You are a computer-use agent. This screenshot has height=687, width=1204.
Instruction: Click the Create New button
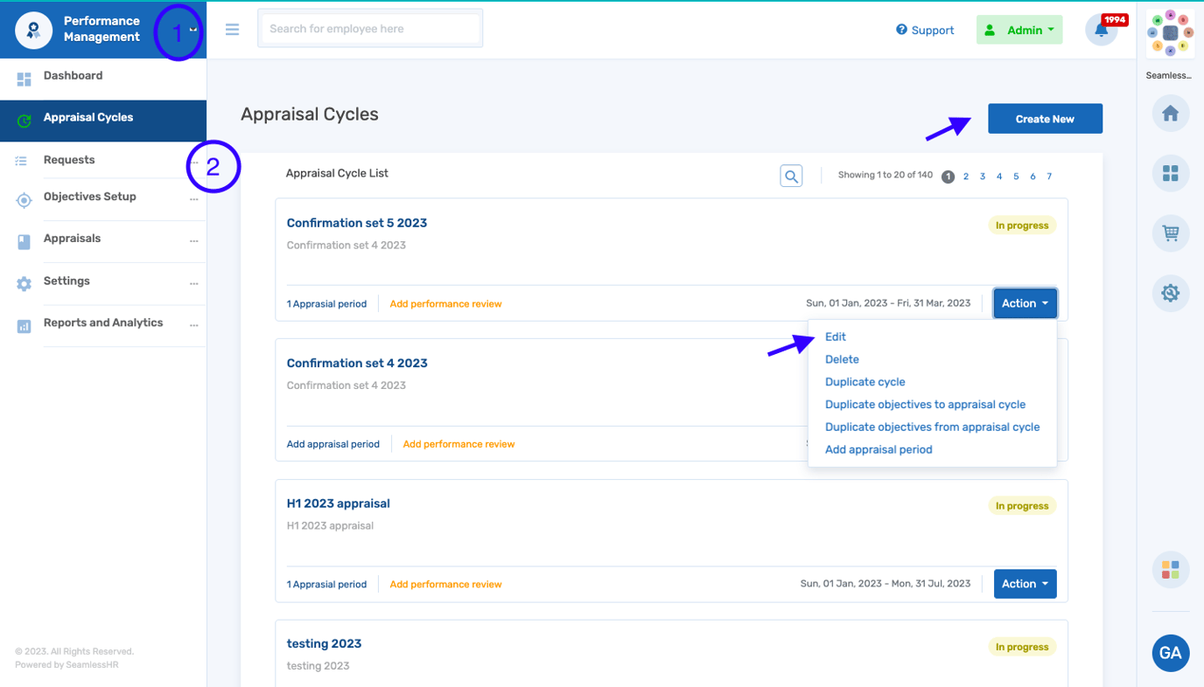[1045, 119]
